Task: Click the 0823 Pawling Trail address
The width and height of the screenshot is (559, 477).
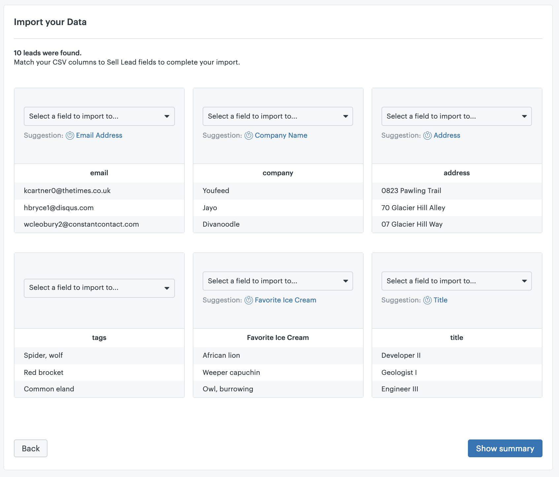Action: click(x=457, y=191)
